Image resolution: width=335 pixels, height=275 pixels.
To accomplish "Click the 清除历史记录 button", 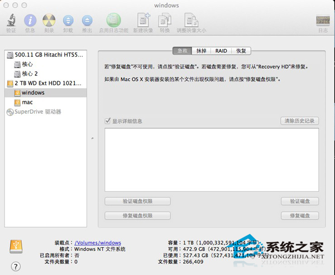I will click(x=299, y=121).
